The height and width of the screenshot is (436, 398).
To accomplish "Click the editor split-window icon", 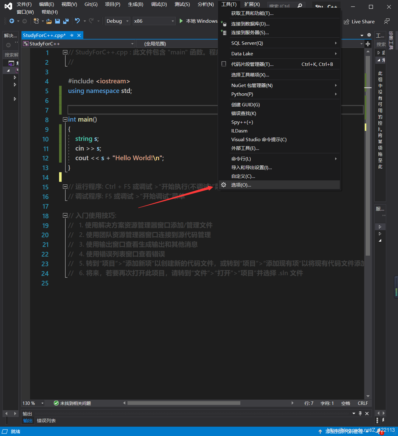I will 368,44.
